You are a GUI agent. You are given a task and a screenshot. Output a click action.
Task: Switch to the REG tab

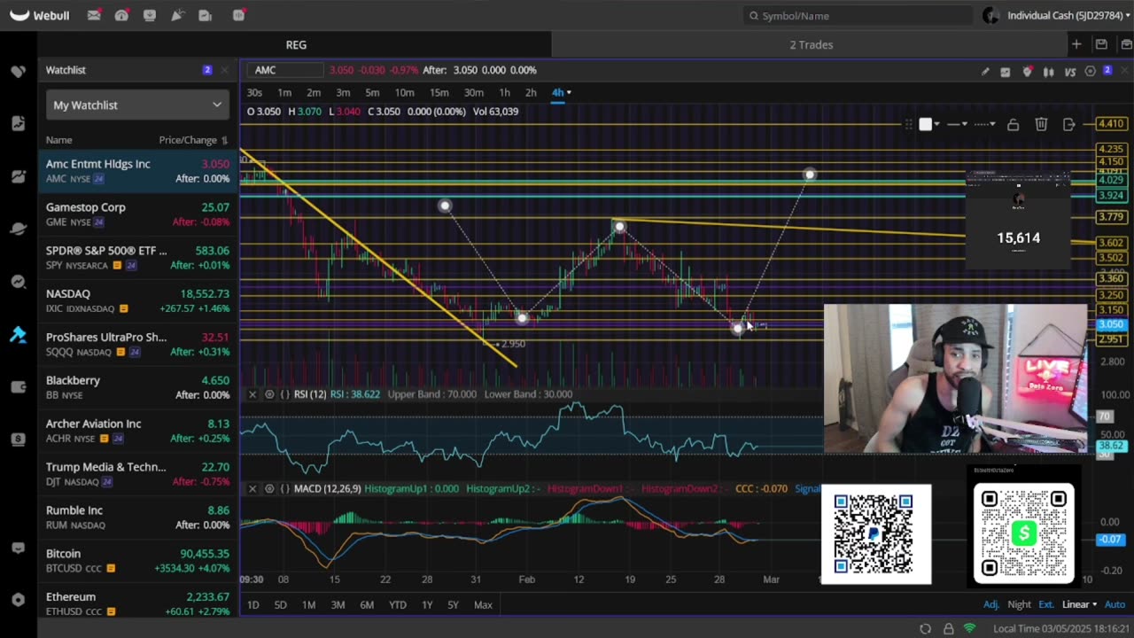point(296,44)
